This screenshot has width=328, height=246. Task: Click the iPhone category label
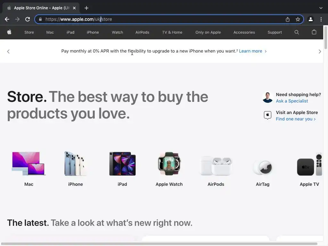tap(76, 184)
